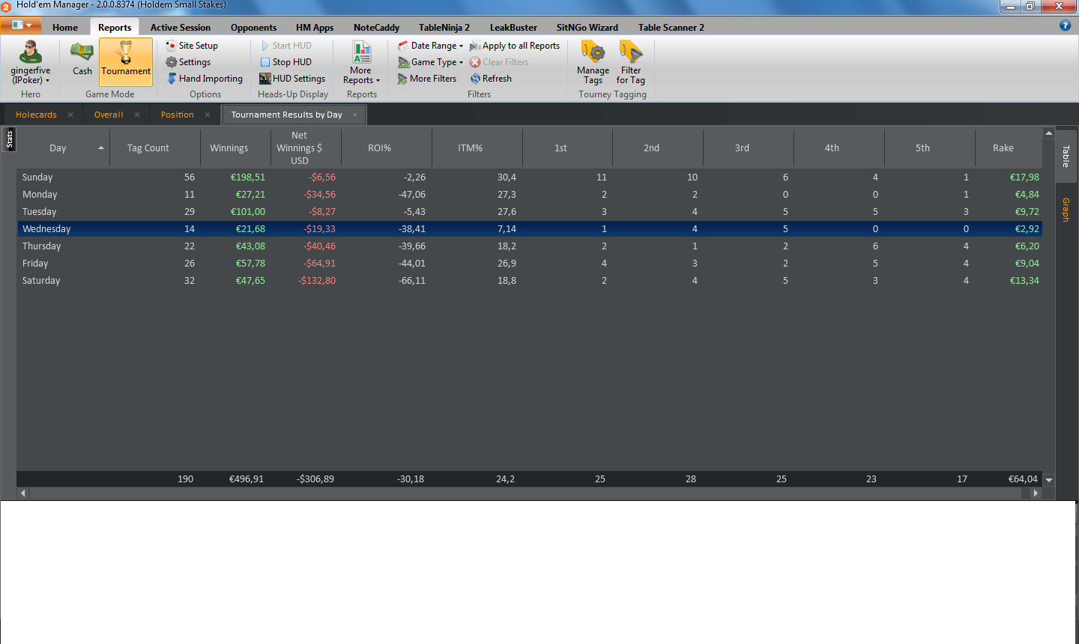Viewport: 1079px width, 644px height.
Task: Sort by the Day column header
Action: pyautogui.click(x=64, y=148)
